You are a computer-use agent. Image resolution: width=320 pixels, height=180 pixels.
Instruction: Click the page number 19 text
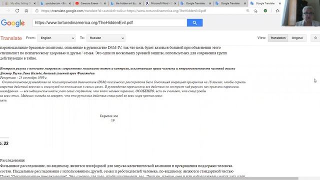click(112, 120)
